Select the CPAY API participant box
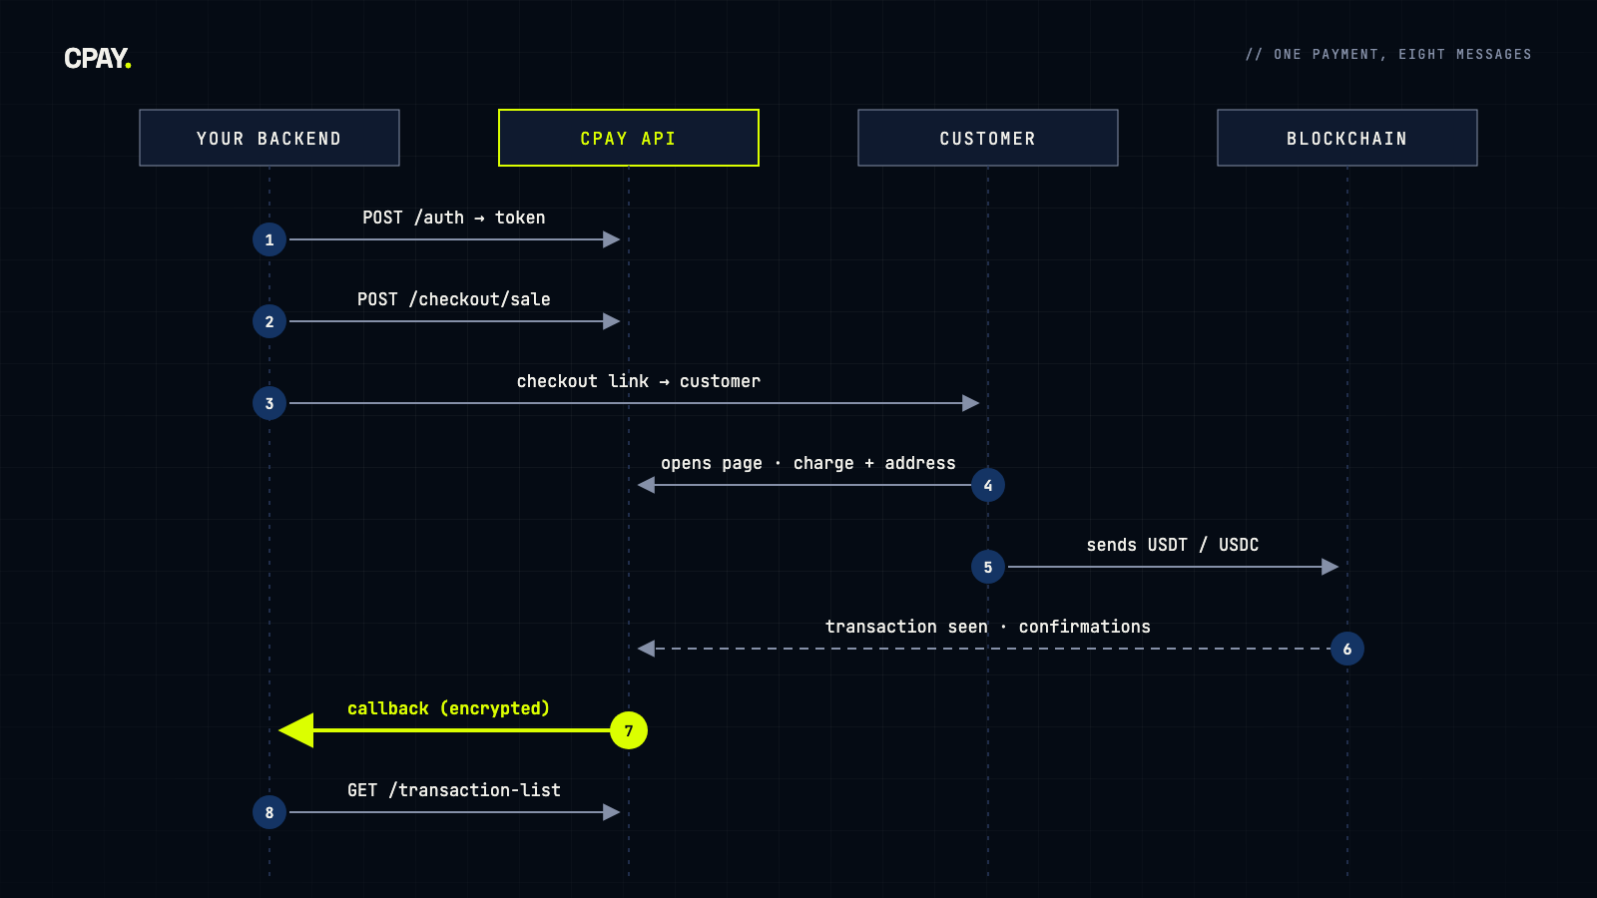Viewport: 1597px width, 898px height. (x=629, y=138)
